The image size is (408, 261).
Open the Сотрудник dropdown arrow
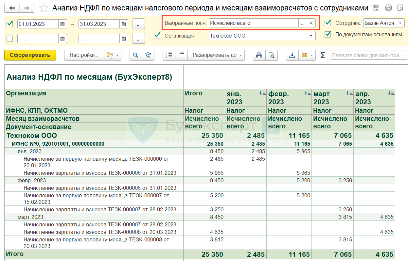[x=400, y=23]
